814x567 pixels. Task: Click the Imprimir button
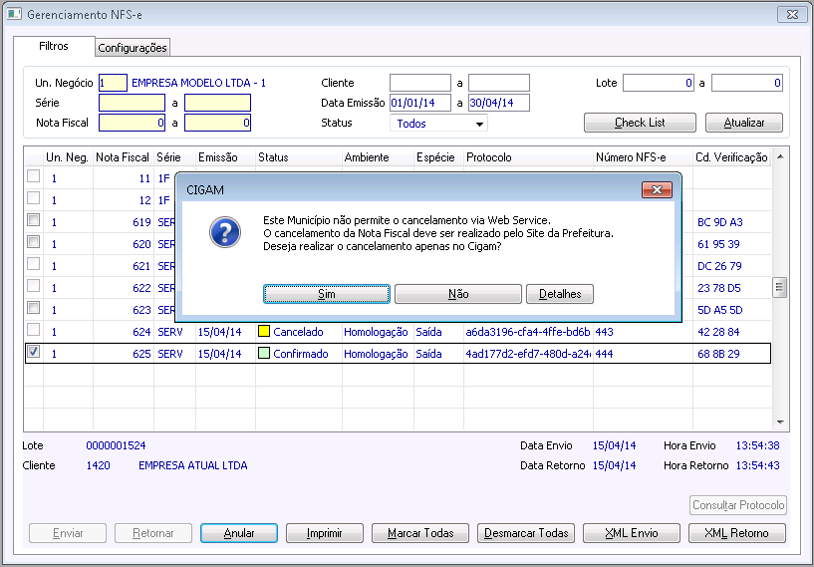click(325, 533)
